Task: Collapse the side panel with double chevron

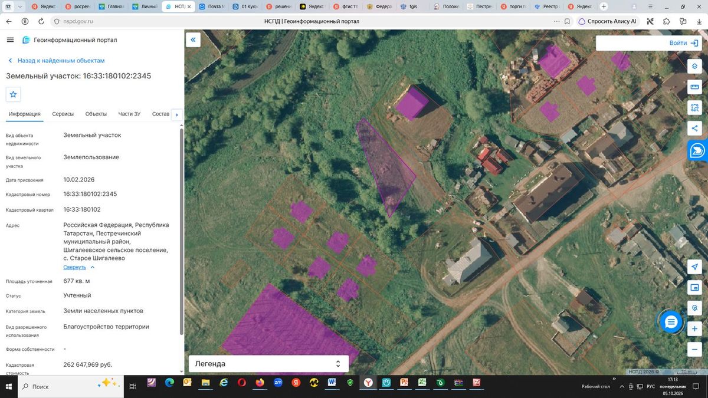Action: pos(193,40)
